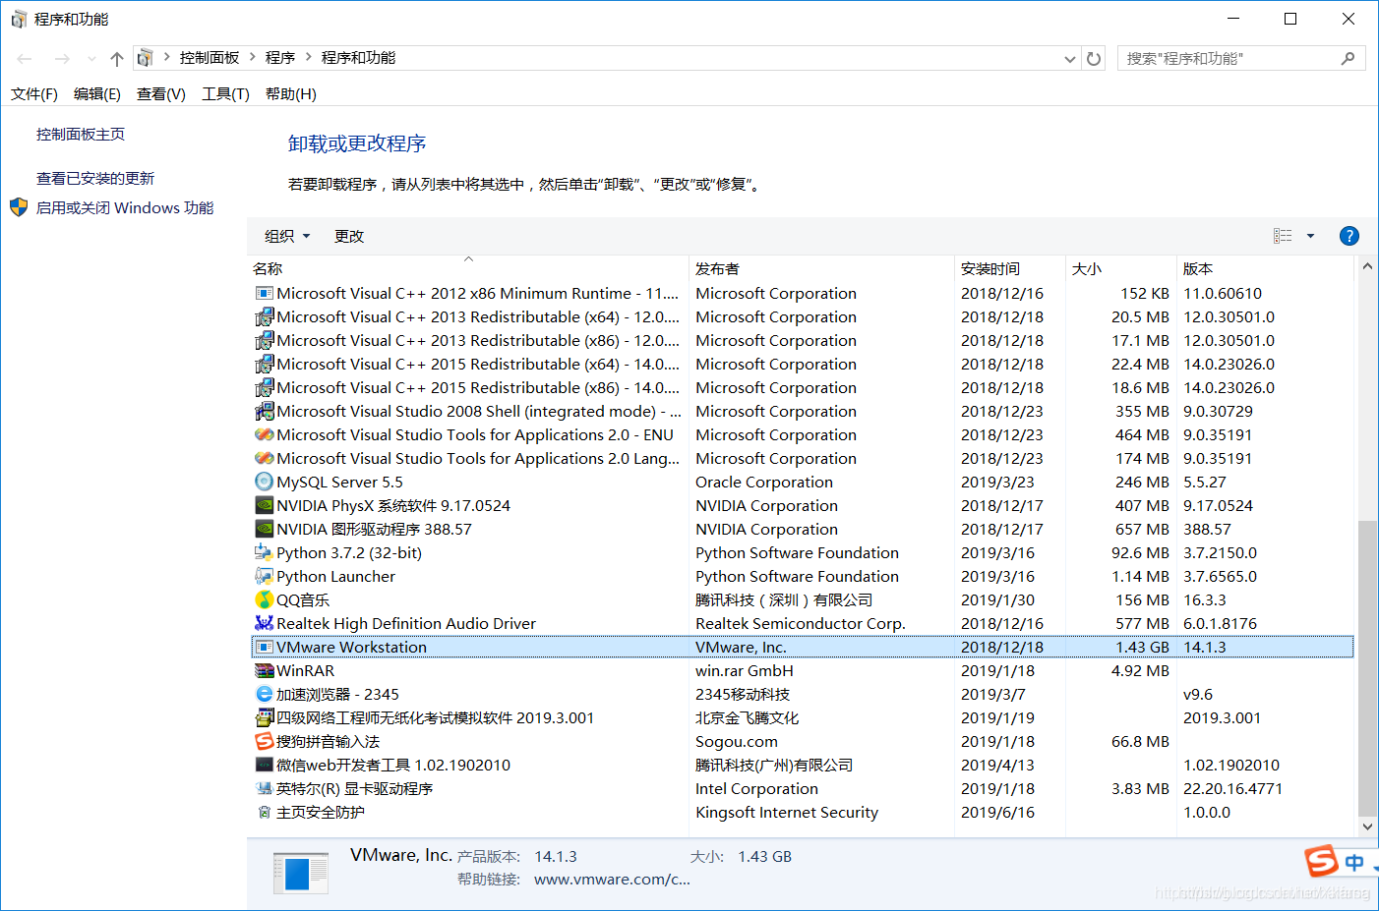Open the help question mark icon
The width and height of the screenshot is (1379, 911).
tap(1349, 236)
